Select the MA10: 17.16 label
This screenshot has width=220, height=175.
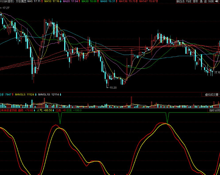point(52,2)
